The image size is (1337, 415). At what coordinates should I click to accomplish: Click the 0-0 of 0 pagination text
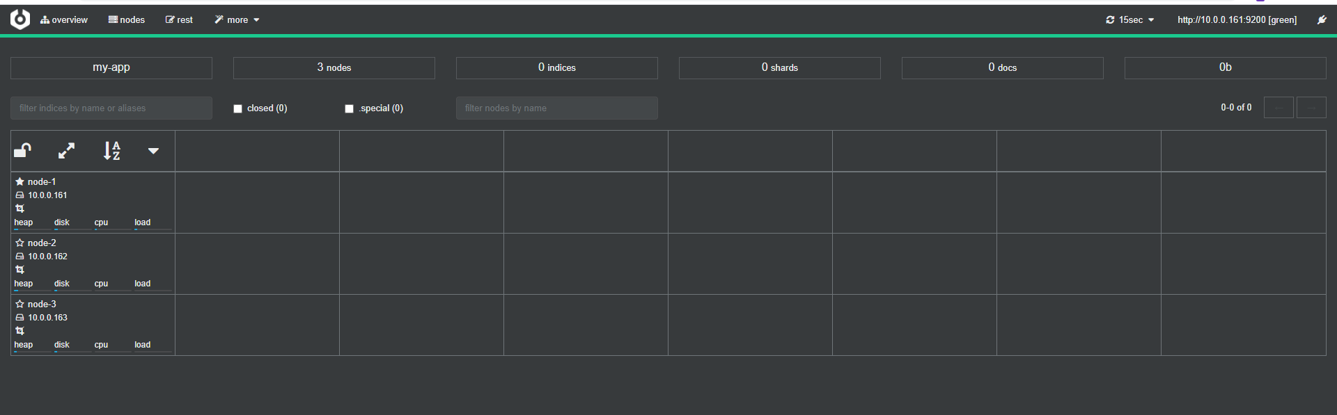[1236, 108]
